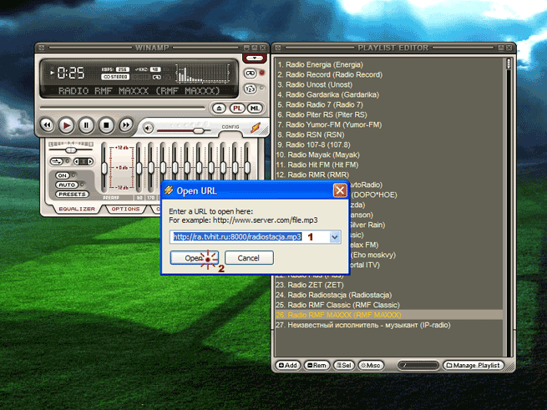Click the Play button in Winamp
The height and width of the screenshot is (410, 547).
[66, 125]
